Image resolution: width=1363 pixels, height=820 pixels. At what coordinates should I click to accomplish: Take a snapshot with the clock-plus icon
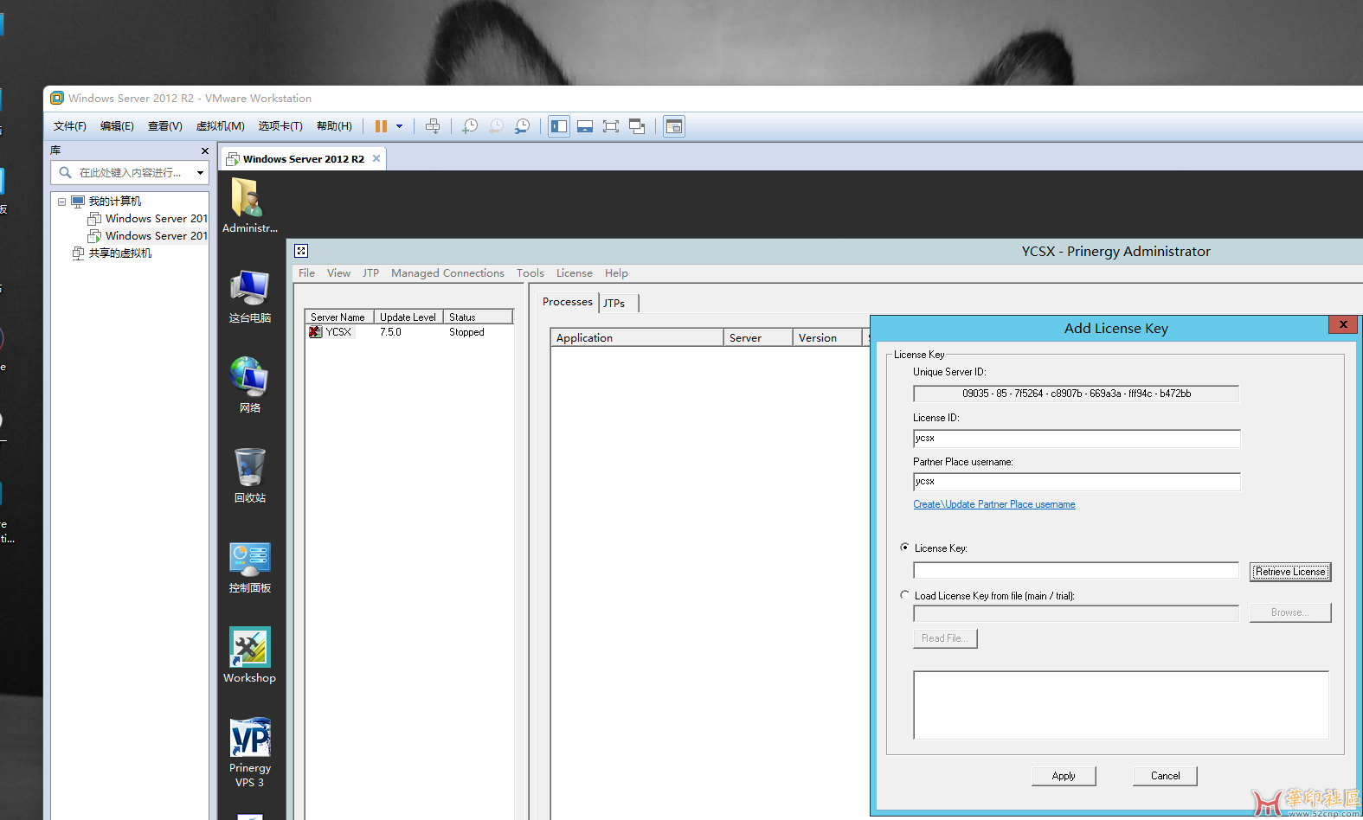470,126
